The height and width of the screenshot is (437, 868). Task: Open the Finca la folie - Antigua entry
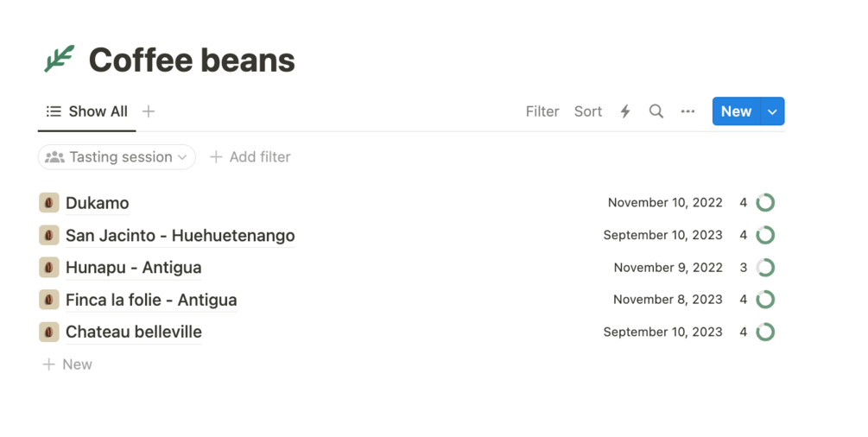[151, 301]
